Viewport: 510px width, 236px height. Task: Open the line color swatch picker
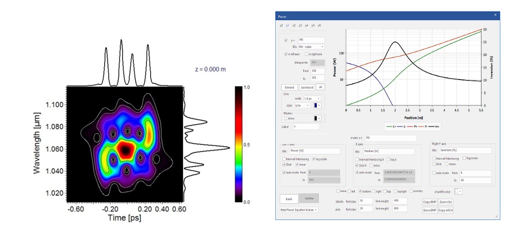coord(318,105)
